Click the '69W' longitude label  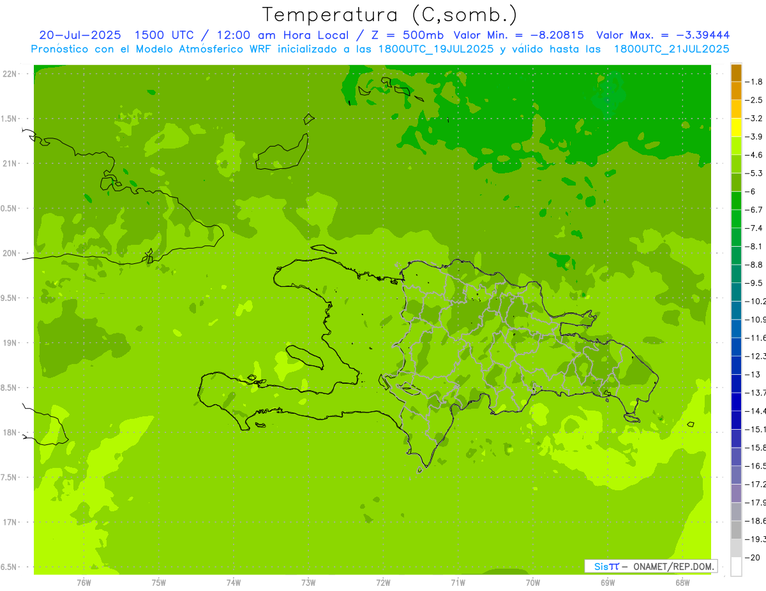pyautogui.click(x=608, y=583)
